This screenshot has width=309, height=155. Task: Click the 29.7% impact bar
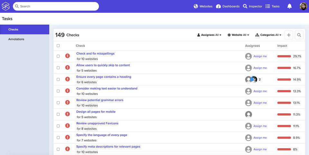(284, 56)
